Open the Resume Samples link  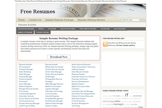coord(26,65)
